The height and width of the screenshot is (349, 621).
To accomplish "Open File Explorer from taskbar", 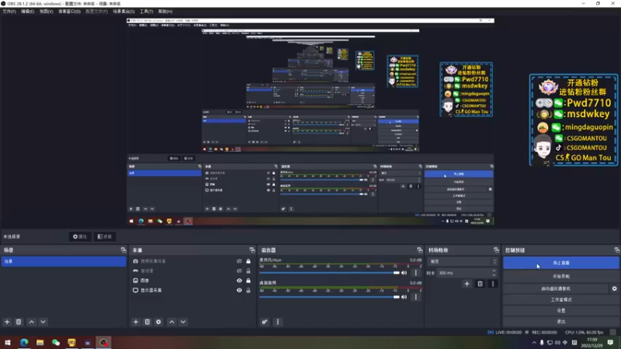I will tap(40, 342).
